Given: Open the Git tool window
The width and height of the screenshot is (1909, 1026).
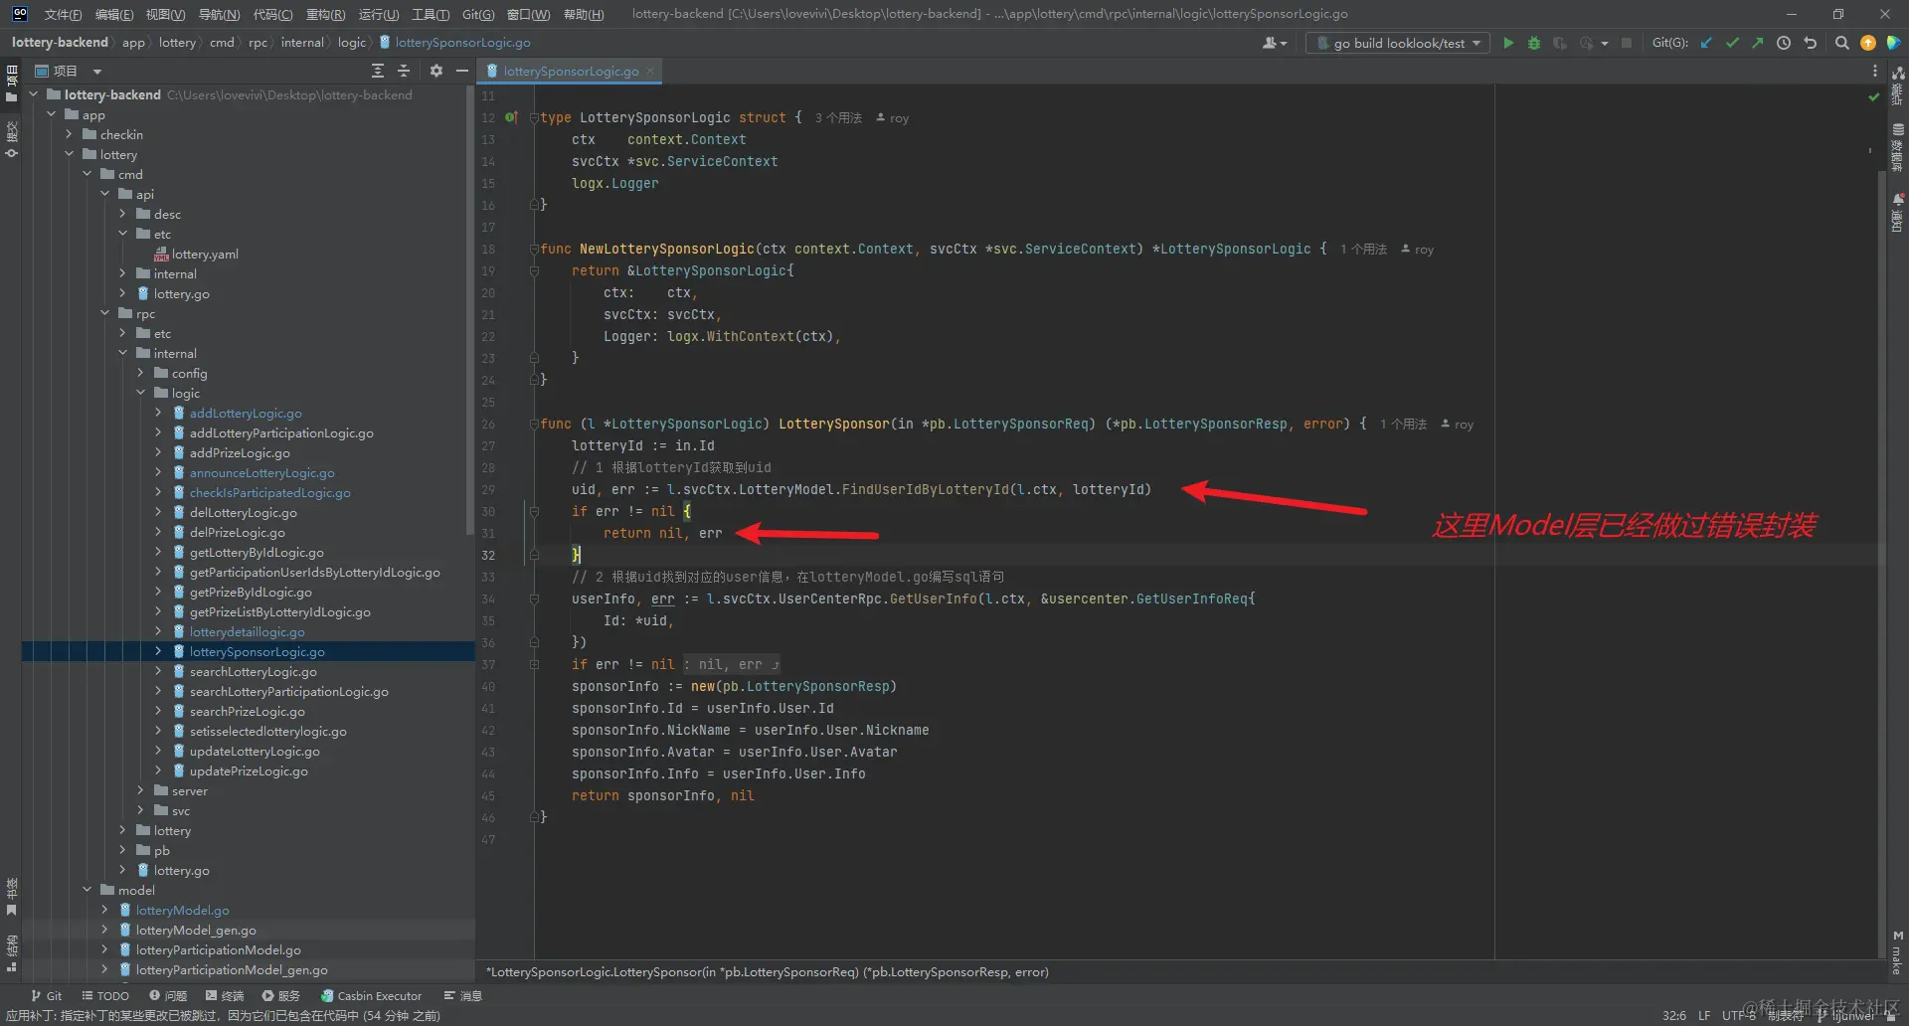Looking at the screenshot, I should pos(46,995).
